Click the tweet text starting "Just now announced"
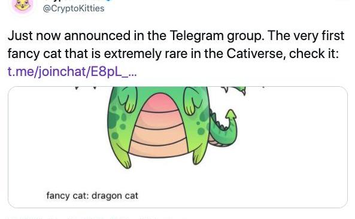355x219 pixels. click(x=176, y=44)
